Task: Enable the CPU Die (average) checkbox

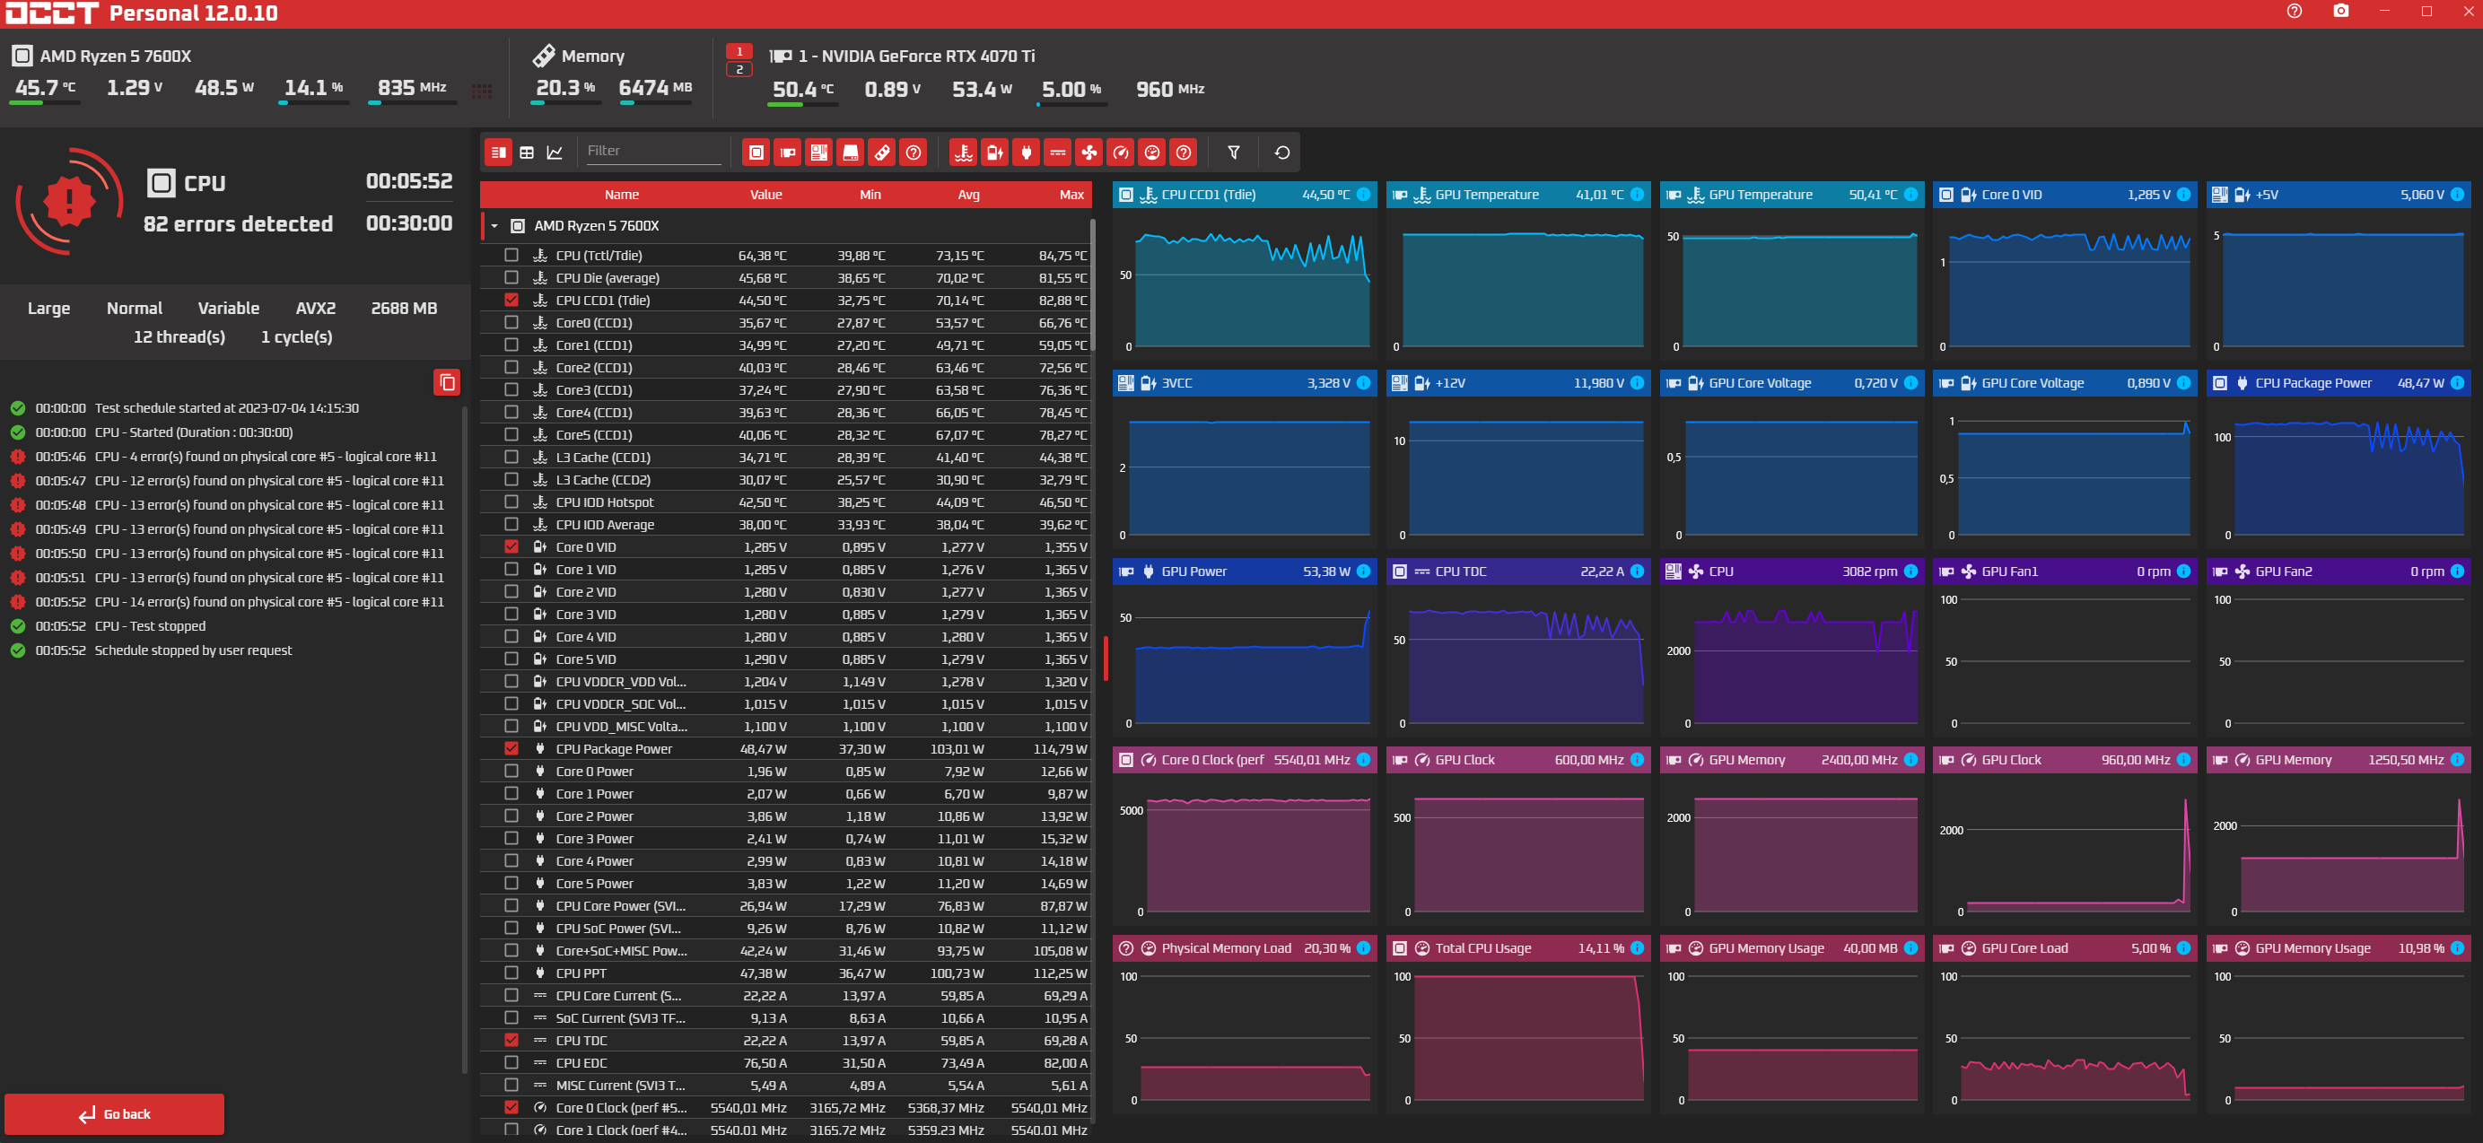Action: point(511,277)
